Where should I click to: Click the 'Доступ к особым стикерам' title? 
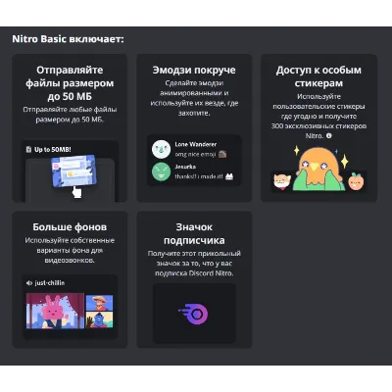[318, 76]
